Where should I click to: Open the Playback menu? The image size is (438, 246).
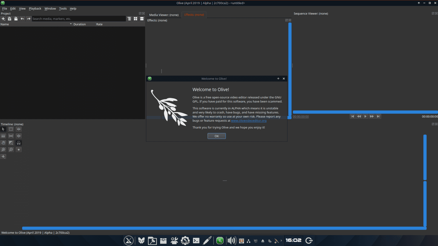(35, 8)
